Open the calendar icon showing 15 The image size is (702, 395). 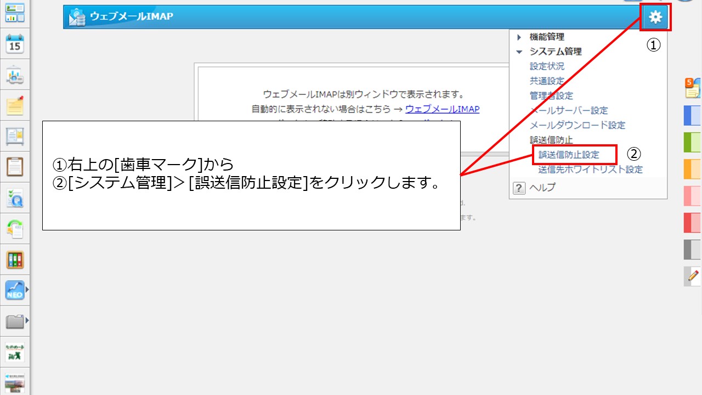pos(15,44)
